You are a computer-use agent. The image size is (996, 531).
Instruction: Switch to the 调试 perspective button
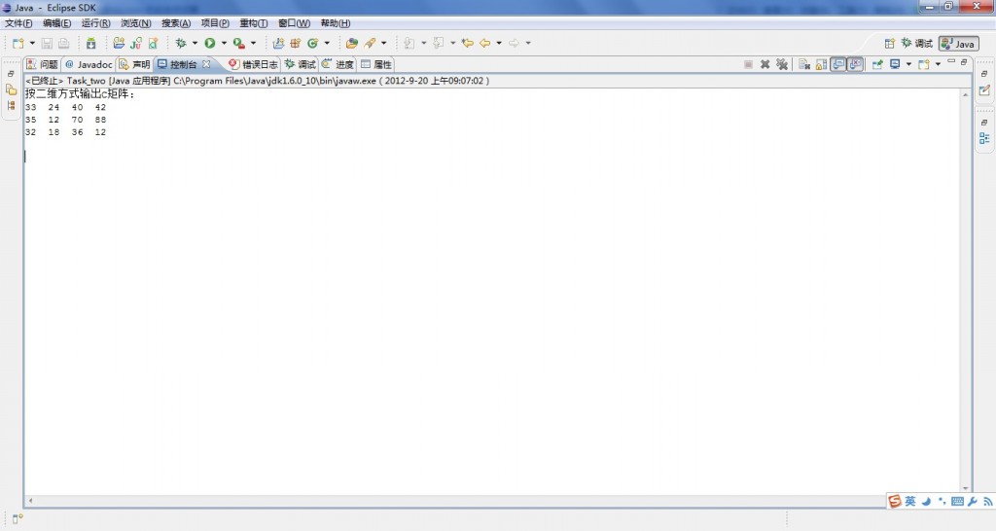tap(916, 43)
